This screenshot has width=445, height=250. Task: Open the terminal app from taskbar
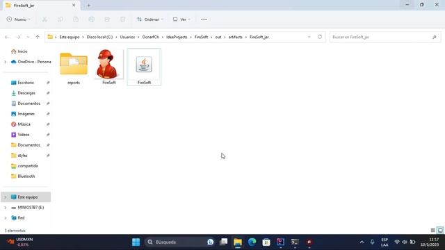click(295, 242)
